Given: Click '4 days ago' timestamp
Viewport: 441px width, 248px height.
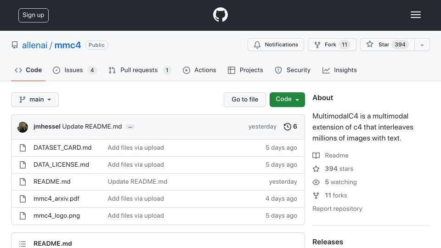Looking at the screenshot, I should pos(281,198).
